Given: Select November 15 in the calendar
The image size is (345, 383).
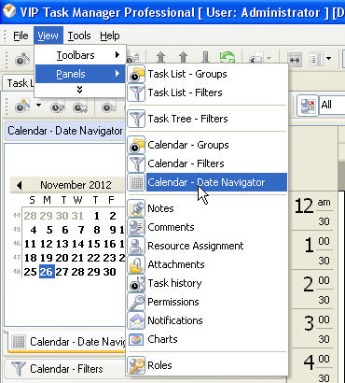Looking at the screenshot, I should (x=93, y=244).
